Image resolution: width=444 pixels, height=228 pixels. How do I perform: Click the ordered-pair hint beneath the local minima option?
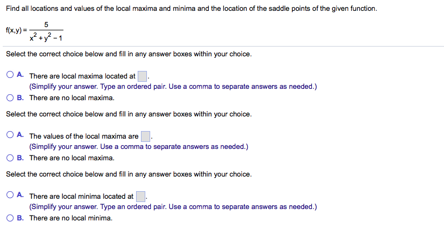click(173, 207)
